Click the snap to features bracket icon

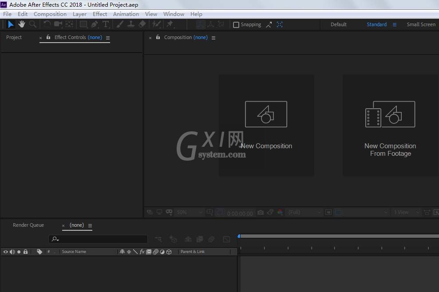click(280, 25)
